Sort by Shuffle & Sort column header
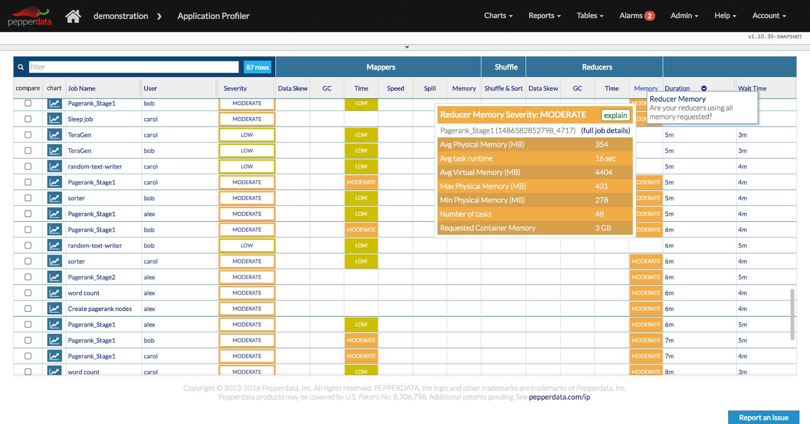Image resolution: width=810 pixels, height=424 pixels. (x=503, y=88)
